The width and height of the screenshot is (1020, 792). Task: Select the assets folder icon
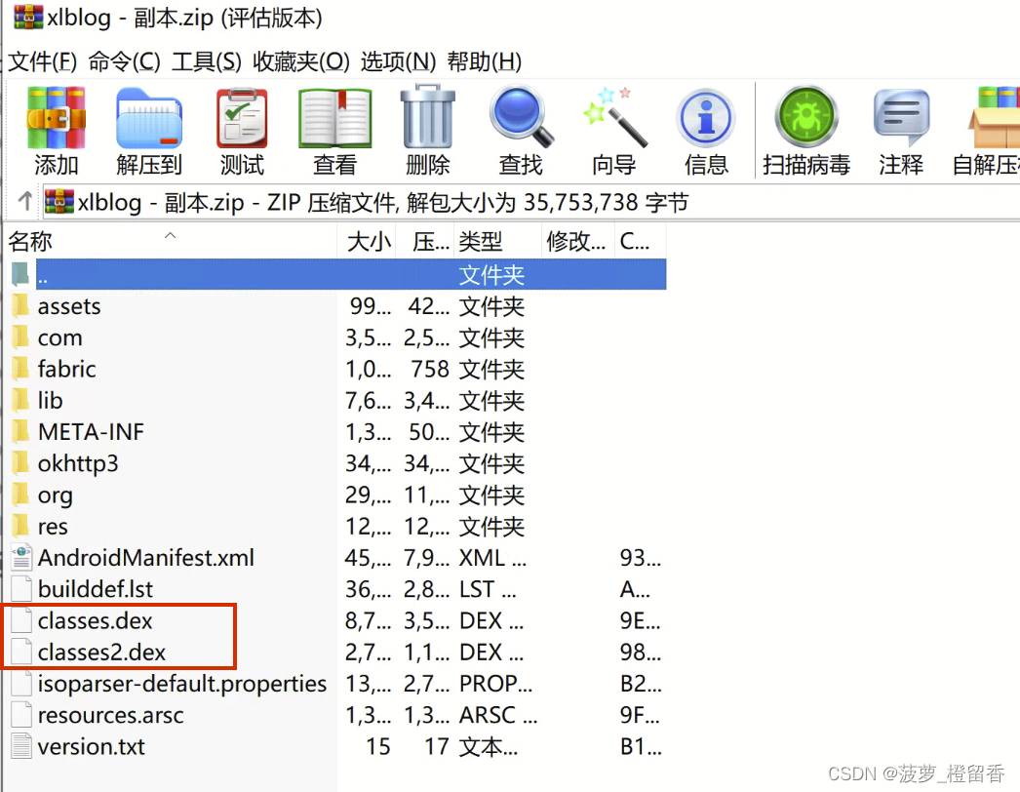tap(20, 306)
